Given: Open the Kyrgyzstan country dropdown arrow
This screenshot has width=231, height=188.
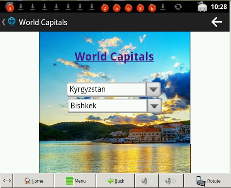Looking at the screenshot, I should [x=153, y=89].
